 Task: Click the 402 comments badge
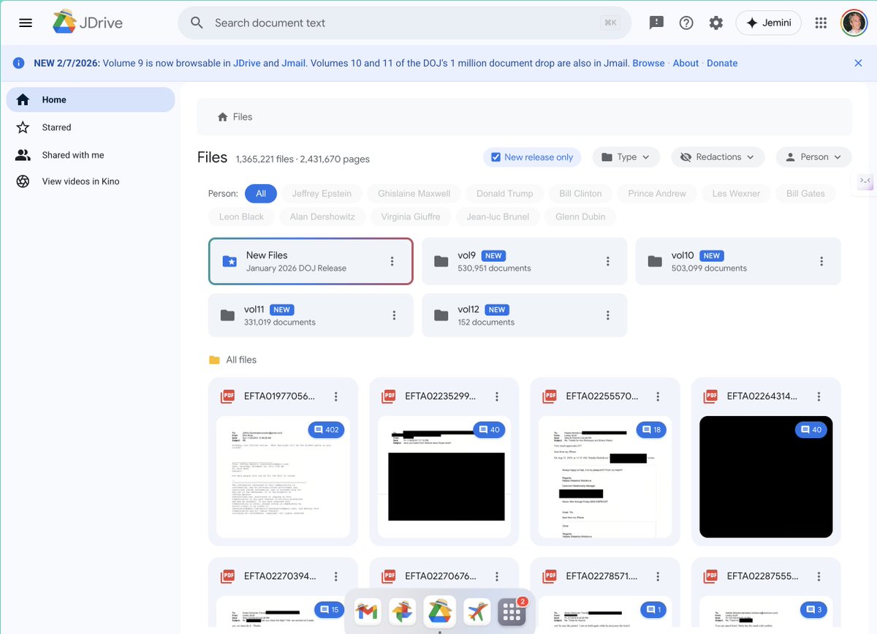click(x=326, y=429)
